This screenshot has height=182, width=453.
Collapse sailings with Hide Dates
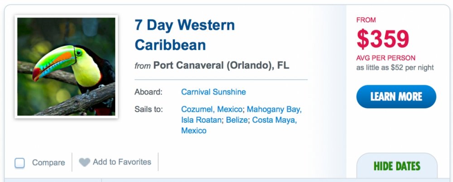[397, 166]
